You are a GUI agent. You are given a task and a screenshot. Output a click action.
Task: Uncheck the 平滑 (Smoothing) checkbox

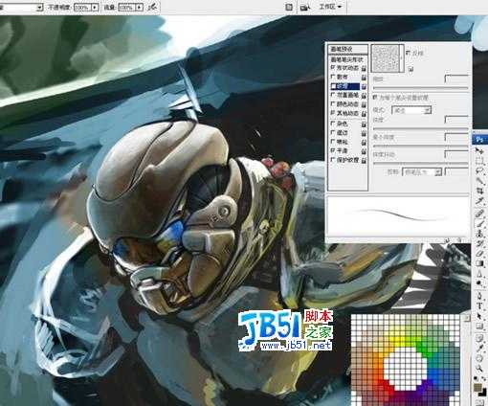[333, 150]
